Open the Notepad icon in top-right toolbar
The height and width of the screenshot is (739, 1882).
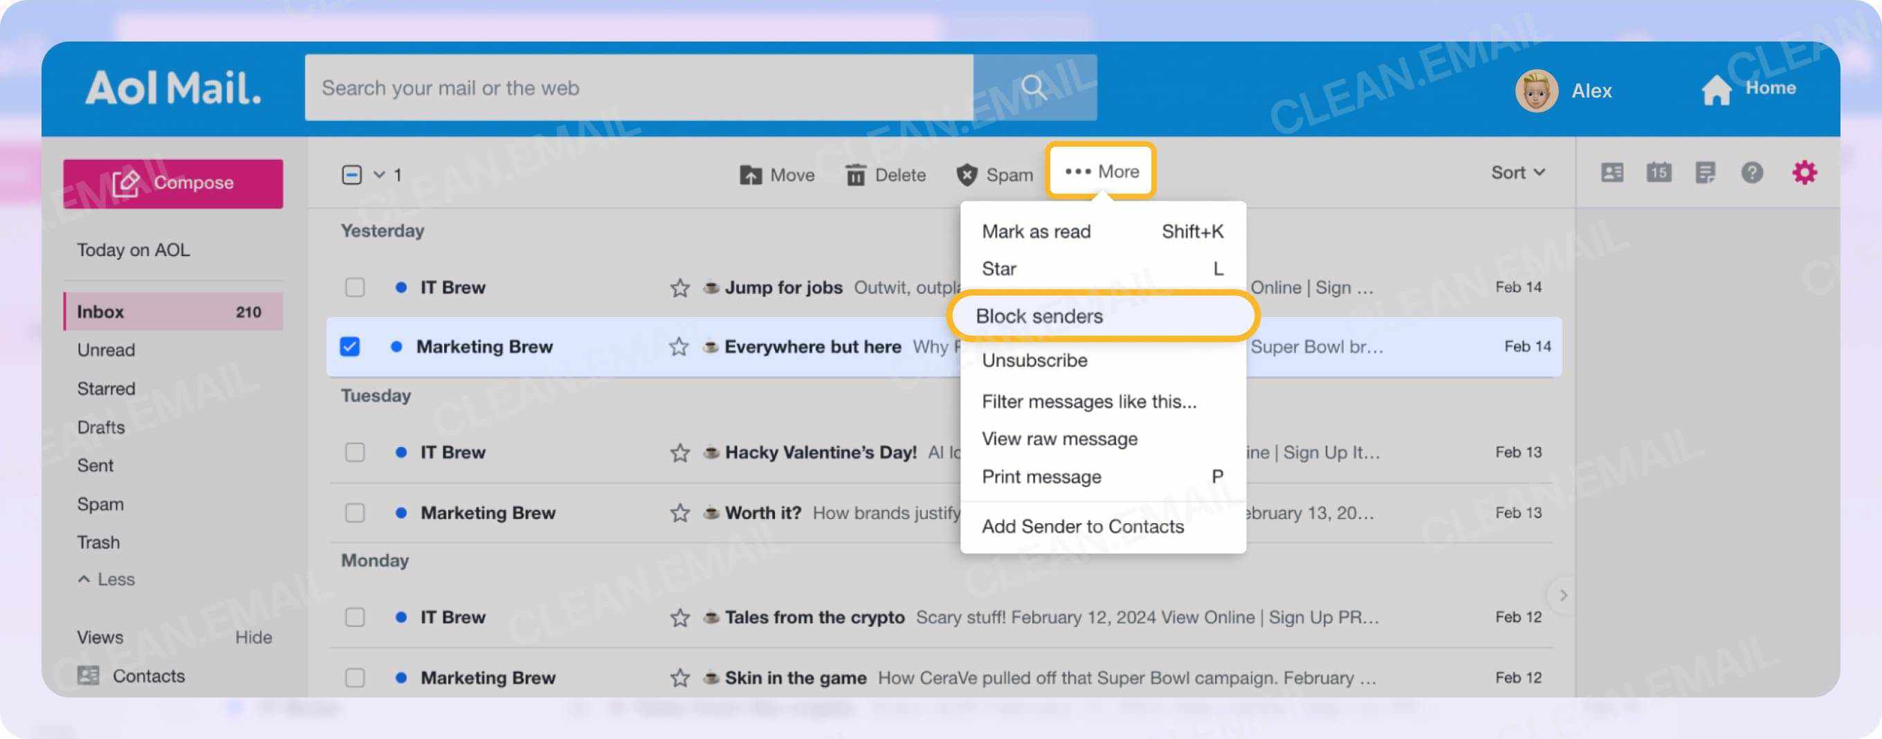pyautogui.click(x=1706, y=172)
